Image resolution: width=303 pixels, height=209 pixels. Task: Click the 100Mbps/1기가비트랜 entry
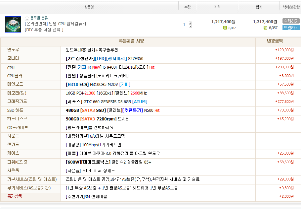(x=94, y=145)
